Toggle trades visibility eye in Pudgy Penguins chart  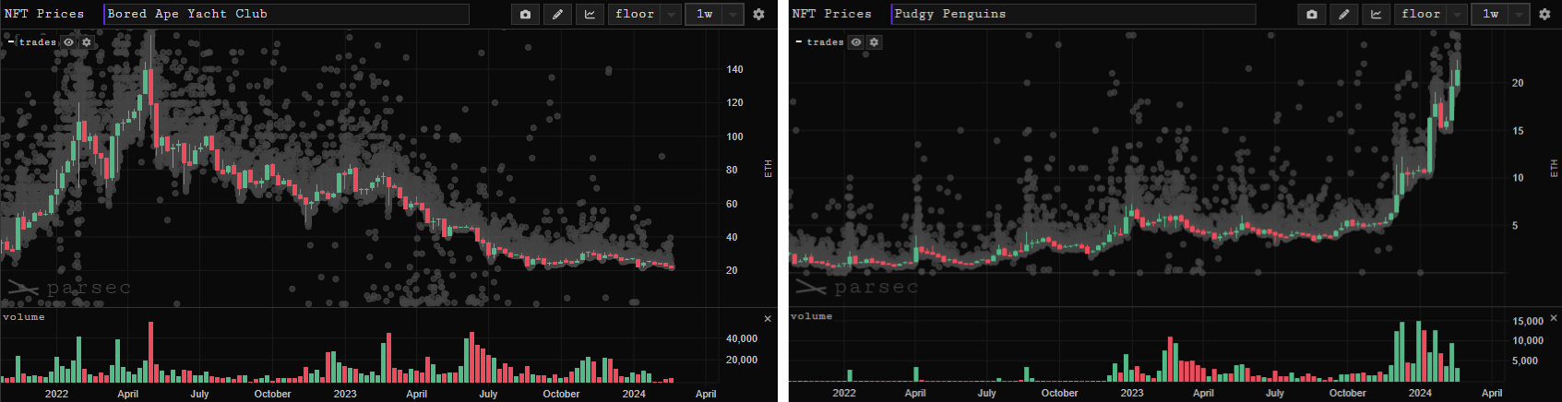856,42
